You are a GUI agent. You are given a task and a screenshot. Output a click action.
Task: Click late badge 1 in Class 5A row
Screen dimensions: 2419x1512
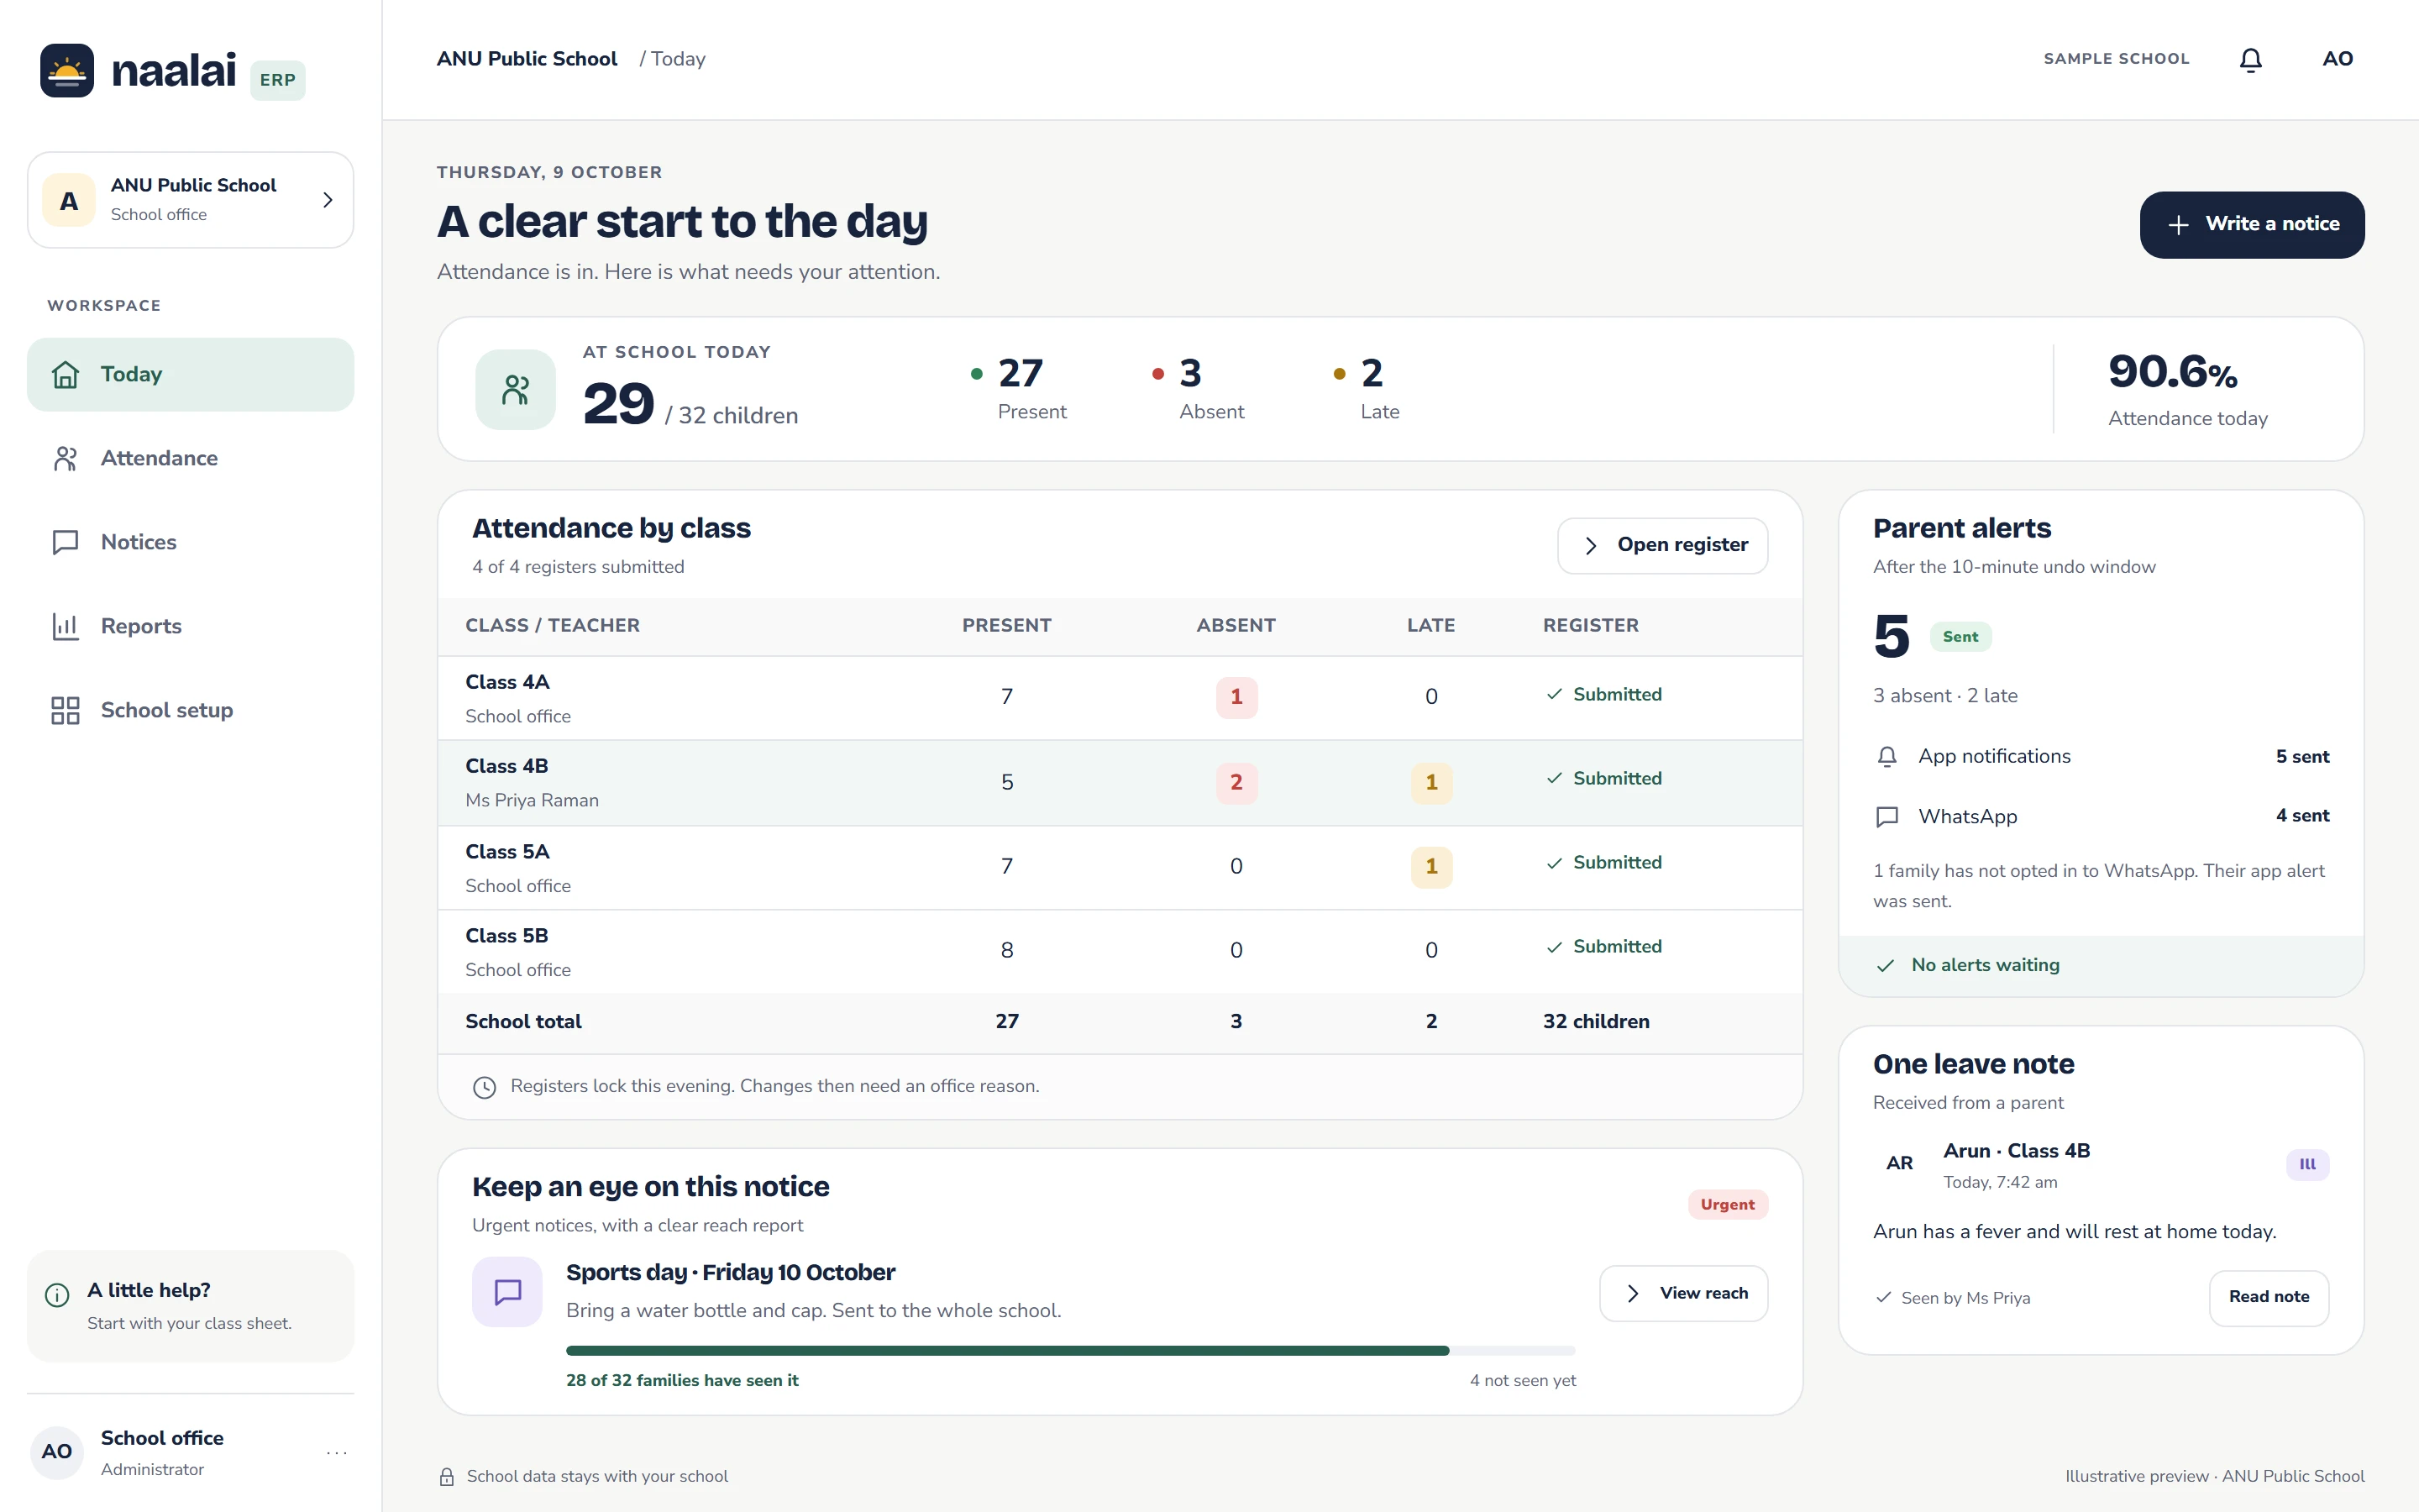1431,867
